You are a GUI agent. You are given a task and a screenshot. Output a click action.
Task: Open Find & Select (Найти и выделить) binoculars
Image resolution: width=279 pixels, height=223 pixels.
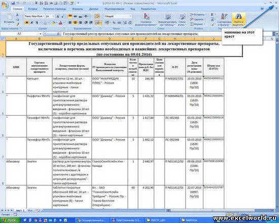238,20
